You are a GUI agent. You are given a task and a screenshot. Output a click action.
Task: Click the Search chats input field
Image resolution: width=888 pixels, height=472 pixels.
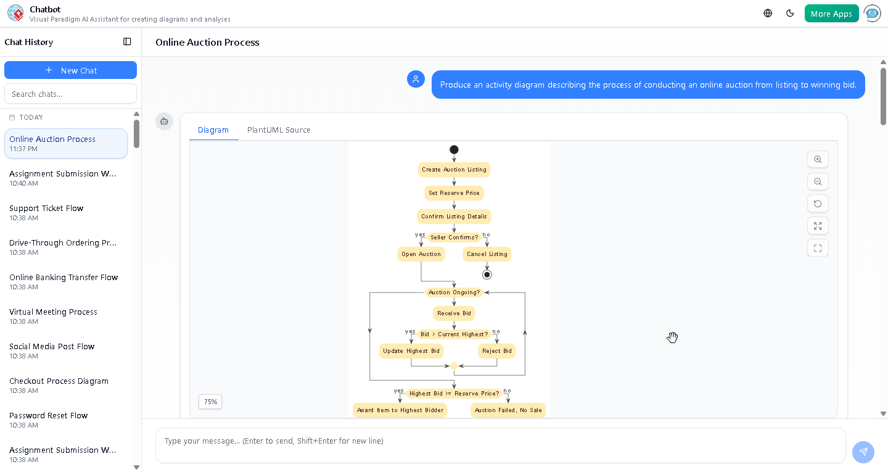(70, 93)
